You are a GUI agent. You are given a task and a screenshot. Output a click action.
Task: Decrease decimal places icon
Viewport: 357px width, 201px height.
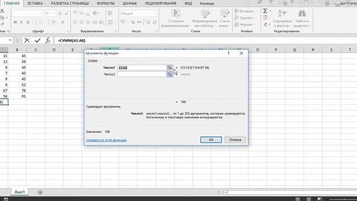click(155, 22)
